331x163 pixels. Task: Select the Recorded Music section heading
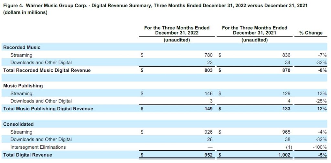click(22, 47)
